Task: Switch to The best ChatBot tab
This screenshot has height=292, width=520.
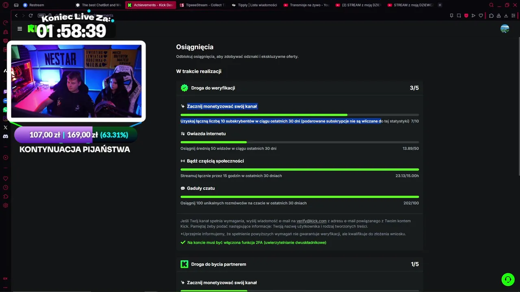Action: [99, 5]
